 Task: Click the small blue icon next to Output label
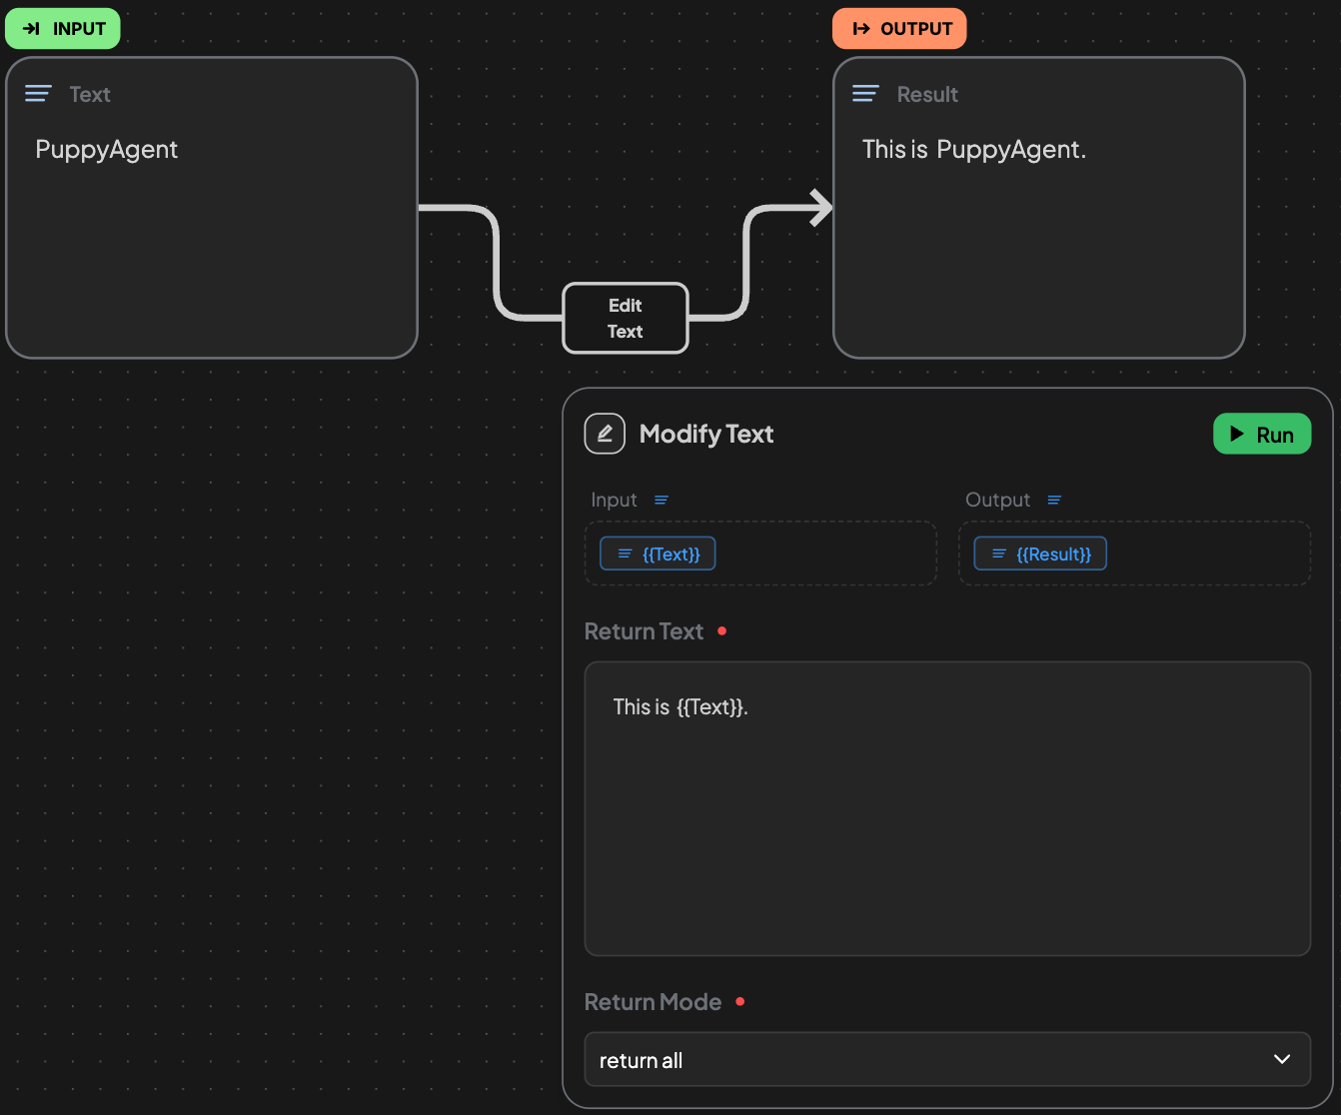[x=1054, y=501]
